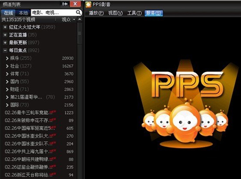Click the 观众 column header label
241x179 pixels.
click(66, 20)
